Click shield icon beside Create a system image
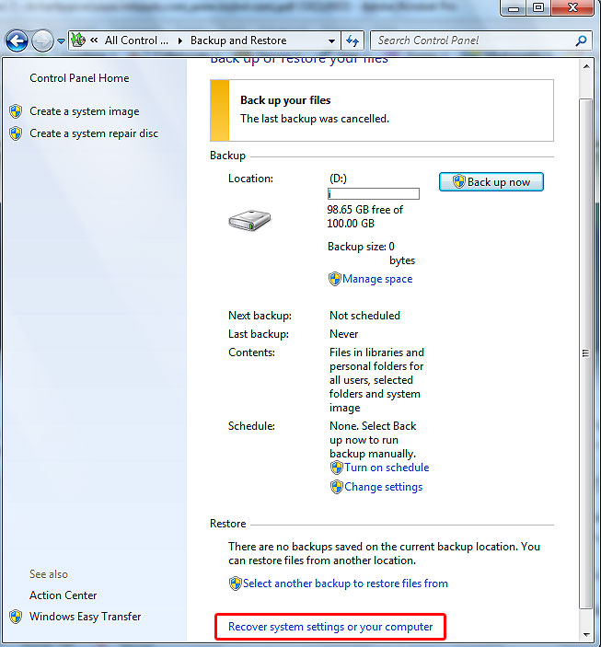The image size is (601, 647). click(x=16, y=111)
